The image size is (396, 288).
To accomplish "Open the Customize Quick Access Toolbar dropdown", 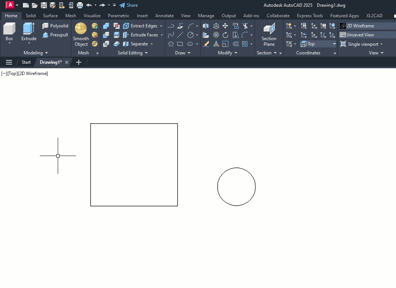I will (x=114, y=5).
